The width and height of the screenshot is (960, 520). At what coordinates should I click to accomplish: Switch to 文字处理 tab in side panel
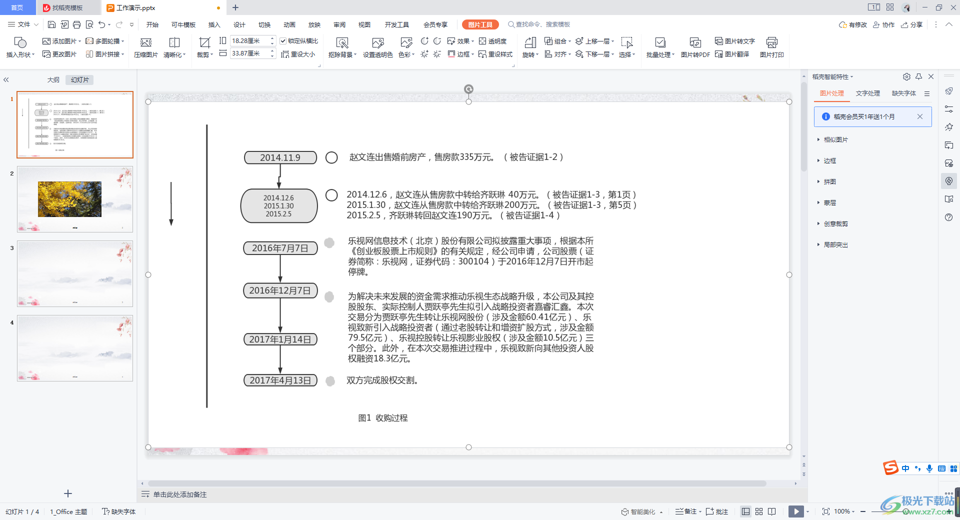(868, 93)
